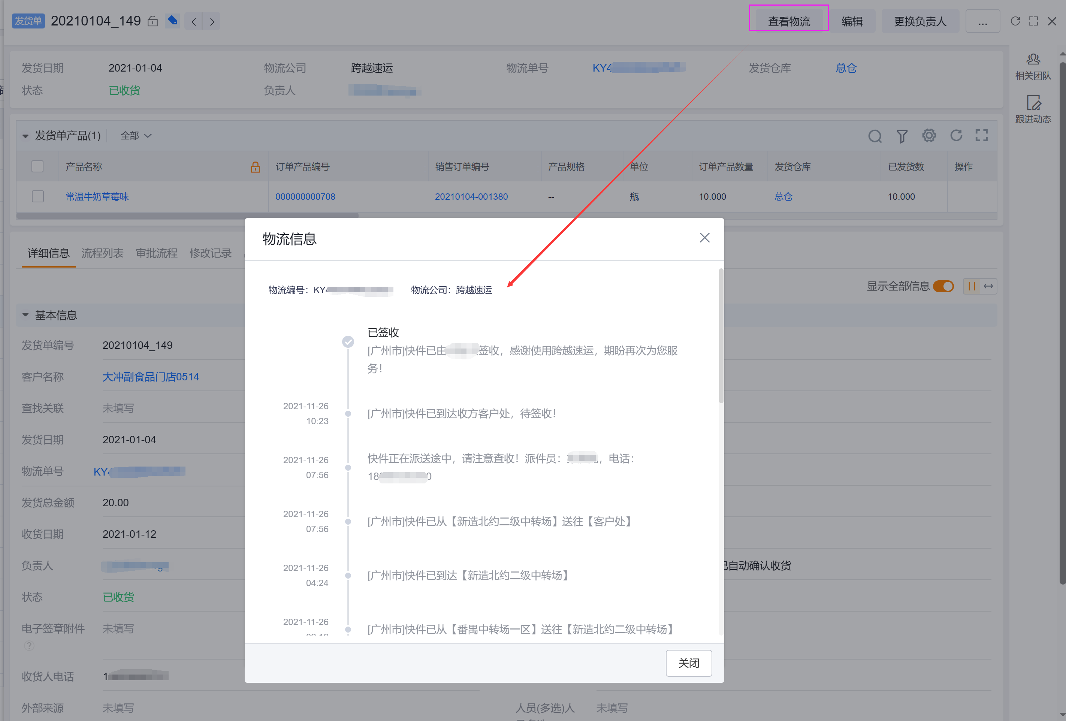
Task: Click the blue tag icon beside title
Action: click(172, 21)
